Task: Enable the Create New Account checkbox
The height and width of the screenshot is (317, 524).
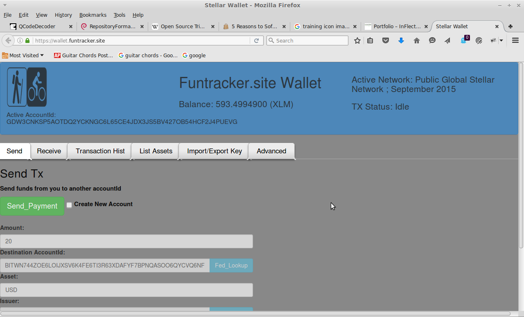Action: point(69,205)
